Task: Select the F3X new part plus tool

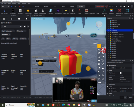Action: (99, 60)
